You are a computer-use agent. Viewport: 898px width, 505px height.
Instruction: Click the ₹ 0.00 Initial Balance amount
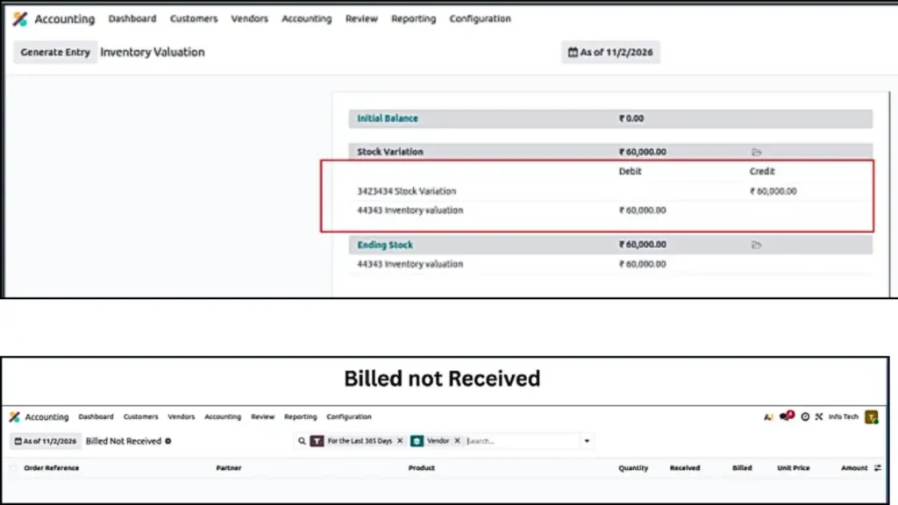tap(631, 118)
